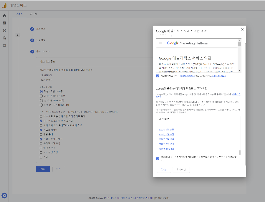Click the 이전 버전 box scrollbar thumb
The image size is (265, 202).
coord(240,152)
